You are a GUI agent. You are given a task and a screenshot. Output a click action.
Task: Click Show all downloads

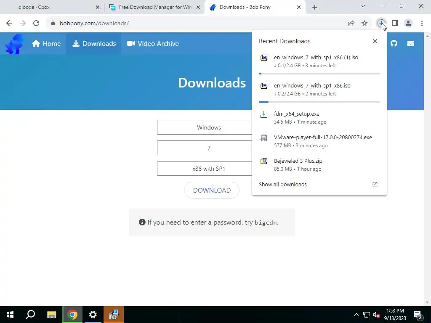coord(282,184)
